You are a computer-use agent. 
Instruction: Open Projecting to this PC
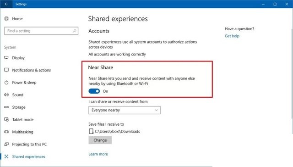(29, 144)
